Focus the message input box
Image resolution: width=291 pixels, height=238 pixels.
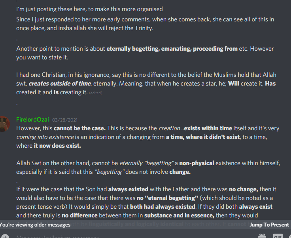click(119, 236)
